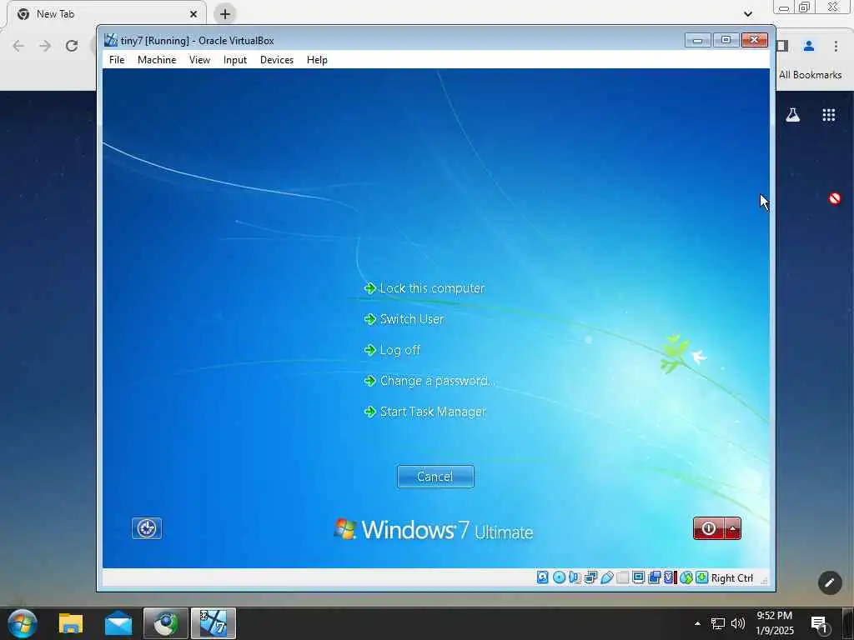This screenshot has height=640, width=854.
Task: Open the VirtualBox Input menu
Action: pyautogui.click(x=234, y=60)
